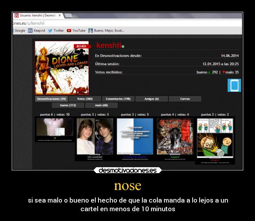
Task: Click the 'Bueno, Mejor, Excel...' bookmark icon
Action: click(91, 31)
